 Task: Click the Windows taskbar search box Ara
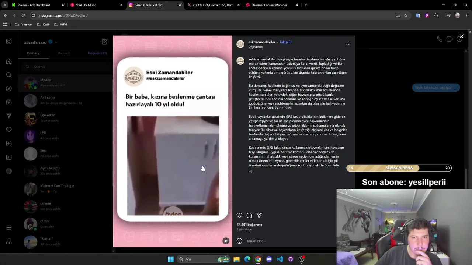click(x=204, y=259)
